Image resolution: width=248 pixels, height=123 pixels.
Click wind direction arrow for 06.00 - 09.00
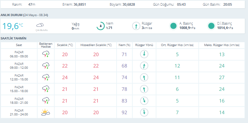point(144,54)
